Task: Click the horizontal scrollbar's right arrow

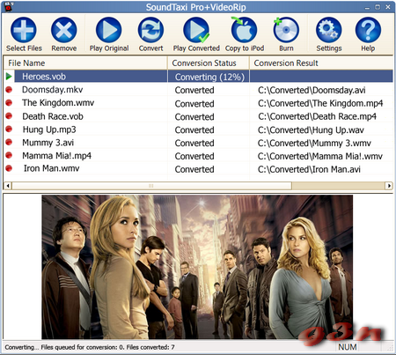Action: tap(389, 186)
